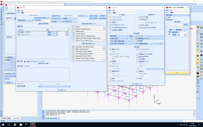Enable 入力ファイルエコー checkbox
Viewport: 203px width, 127px height.
[110, 17]
